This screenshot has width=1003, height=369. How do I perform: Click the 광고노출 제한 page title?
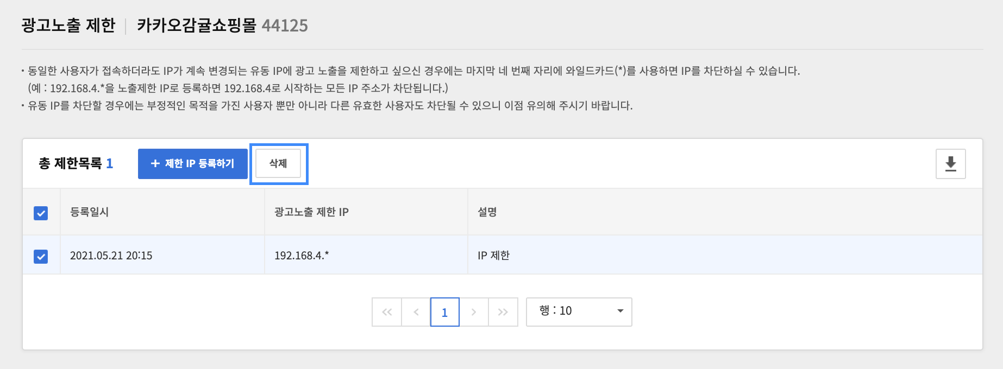point(68,26)
